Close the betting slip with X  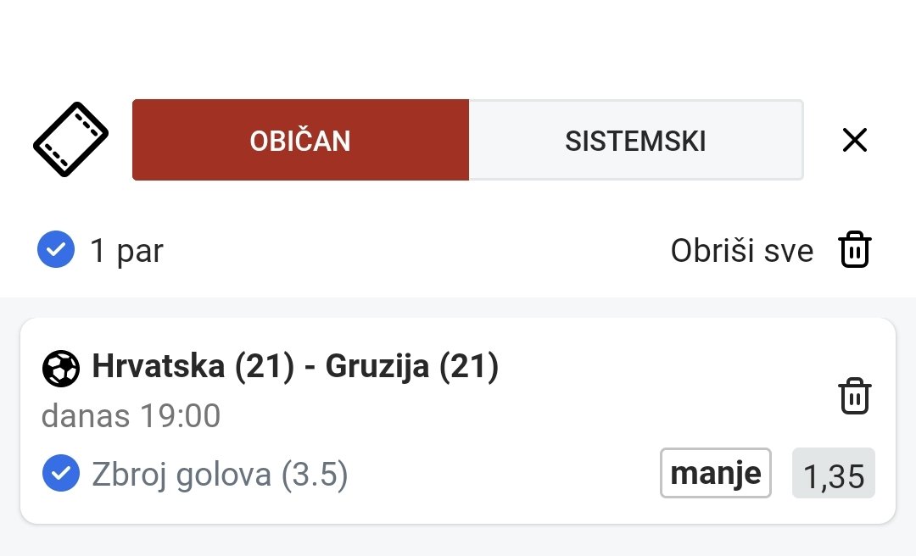[855, 140]
